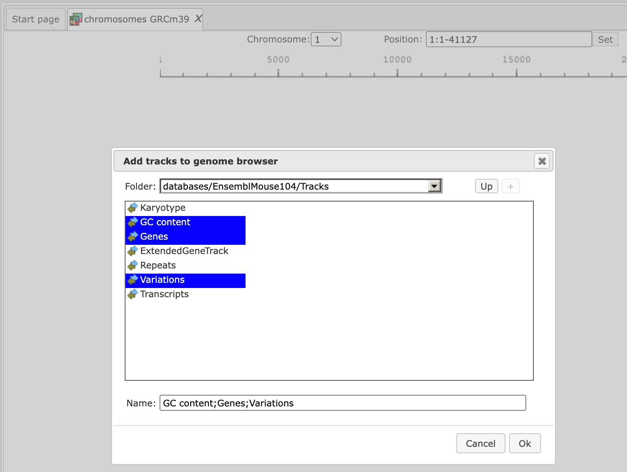
Task: Click the Variations track icon
Action: coord(132,280)
